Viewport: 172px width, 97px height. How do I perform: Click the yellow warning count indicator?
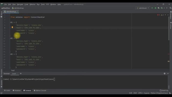pyautogui.click(x=162, y=15)
